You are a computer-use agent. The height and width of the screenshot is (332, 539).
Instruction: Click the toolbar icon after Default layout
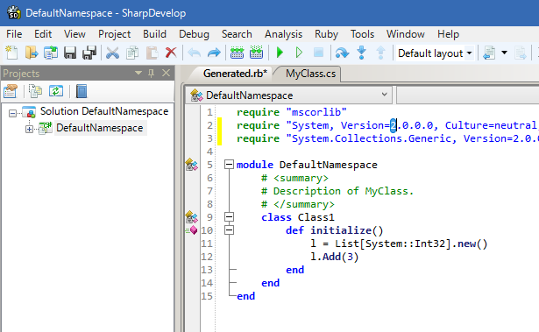click(x=489, y=53)
